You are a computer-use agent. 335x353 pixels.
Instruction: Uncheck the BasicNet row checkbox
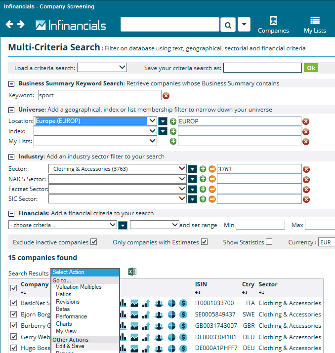(x=13, y=303)
